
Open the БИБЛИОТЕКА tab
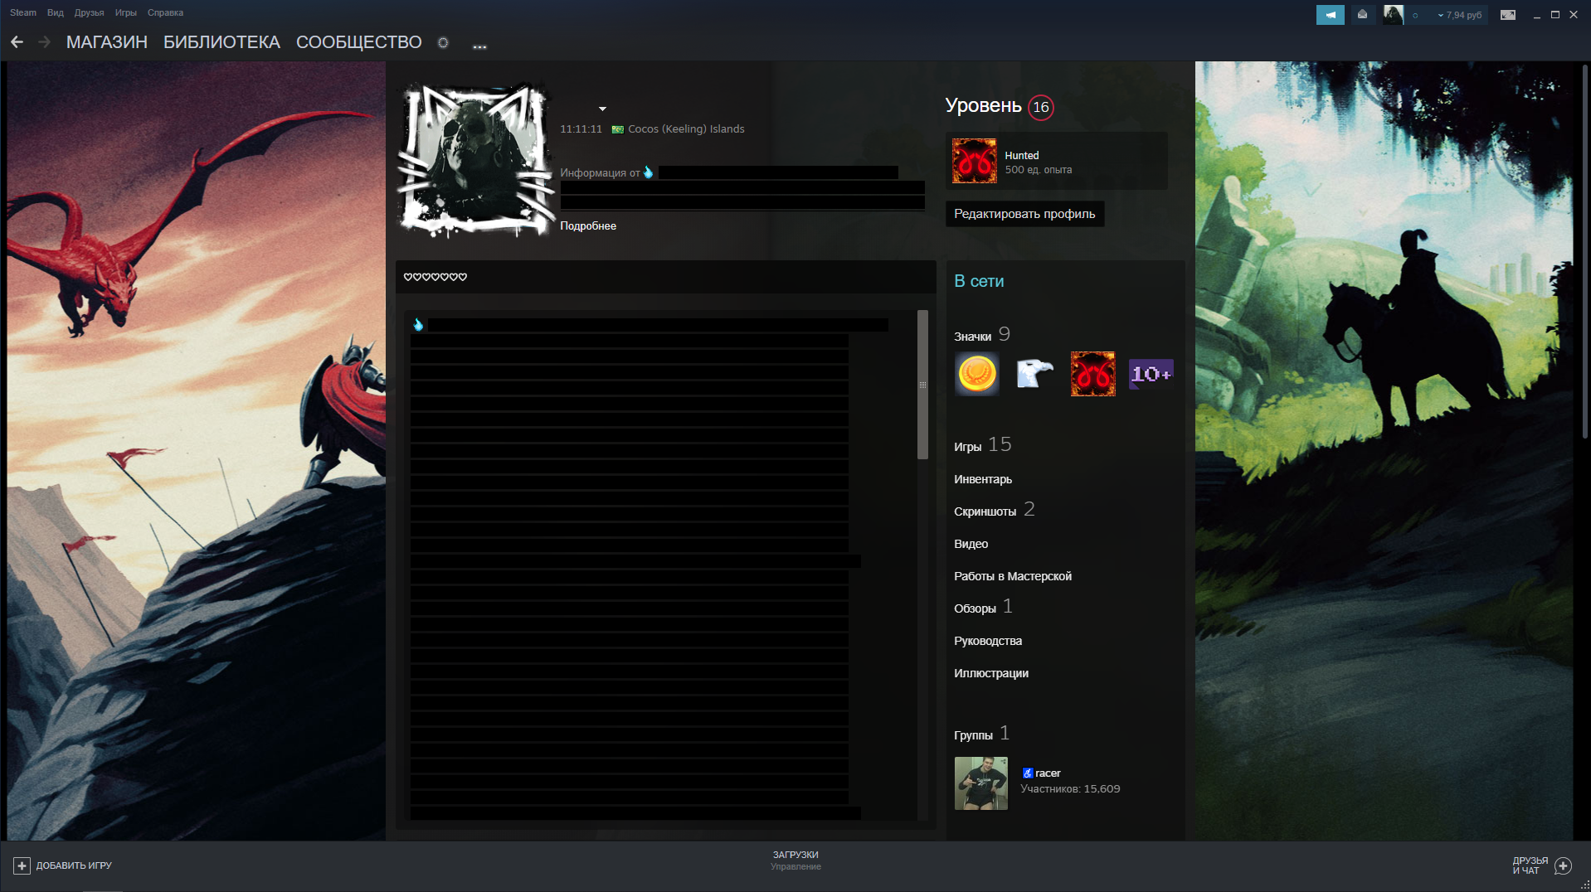pos(221,42)
